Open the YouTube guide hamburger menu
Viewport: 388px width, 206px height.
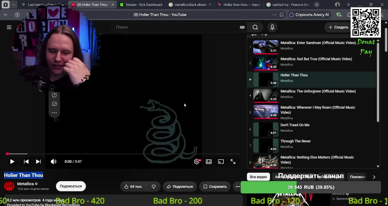pos(9,27)
